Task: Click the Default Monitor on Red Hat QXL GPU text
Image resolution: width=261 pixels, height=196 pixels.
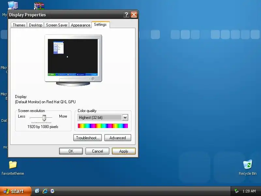Action: [45, 102]
